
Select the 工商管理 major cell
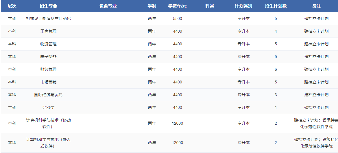(48, 31)
